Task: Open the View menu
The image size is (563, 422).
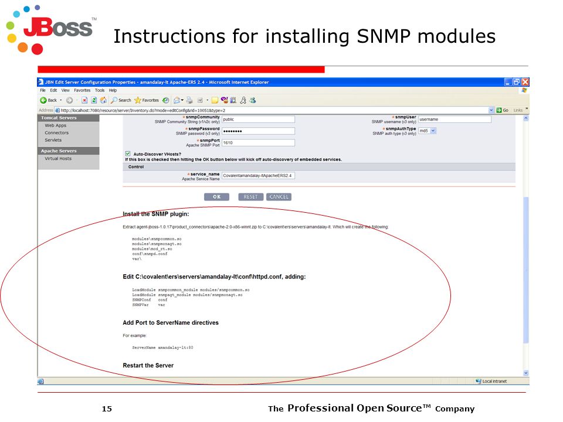Action: click(x=65, y=90)
